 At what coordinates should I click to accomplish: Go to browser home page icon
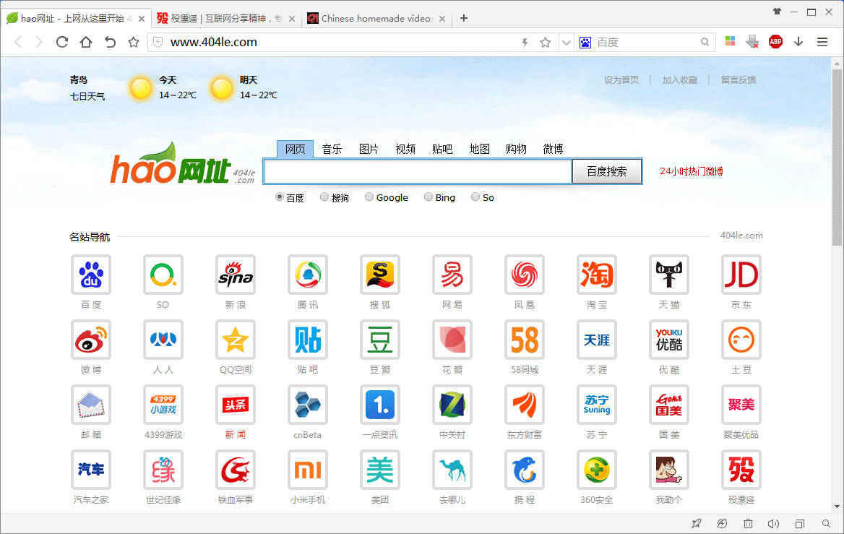(86, 42)
